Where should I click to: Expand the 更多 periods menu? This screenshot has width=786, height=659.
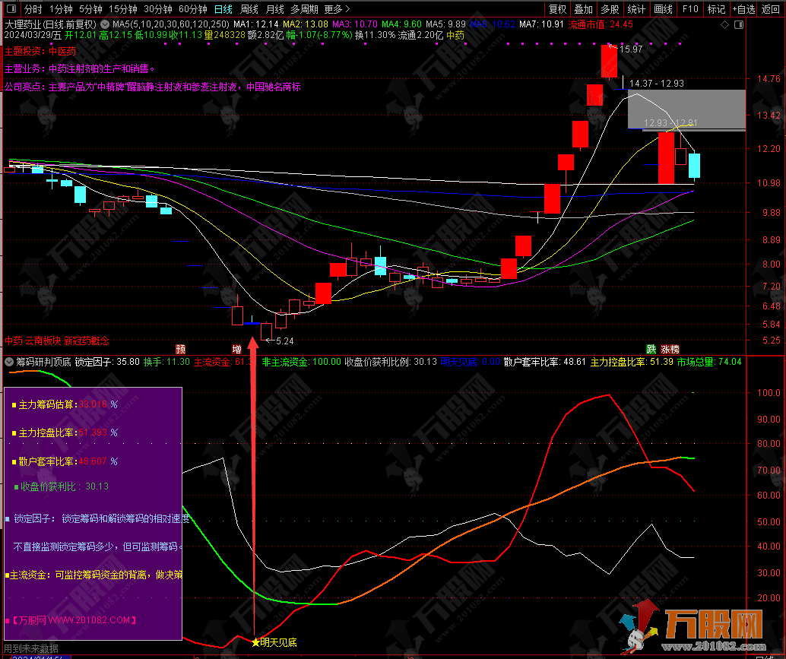point(337,9)
